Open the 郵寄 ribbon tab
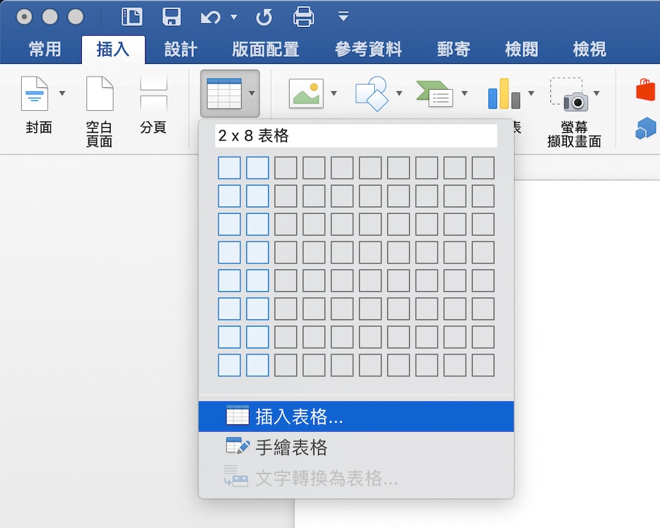This screenshot has height=528, width=660. pos(453,49)
